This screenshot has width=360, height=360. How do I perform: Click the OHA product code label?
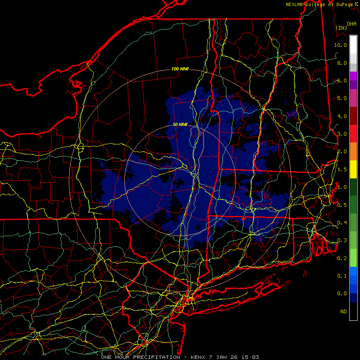coord(352,24)
